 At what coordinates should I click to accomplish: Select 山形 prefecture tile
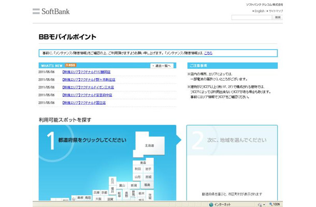point(138,177)
